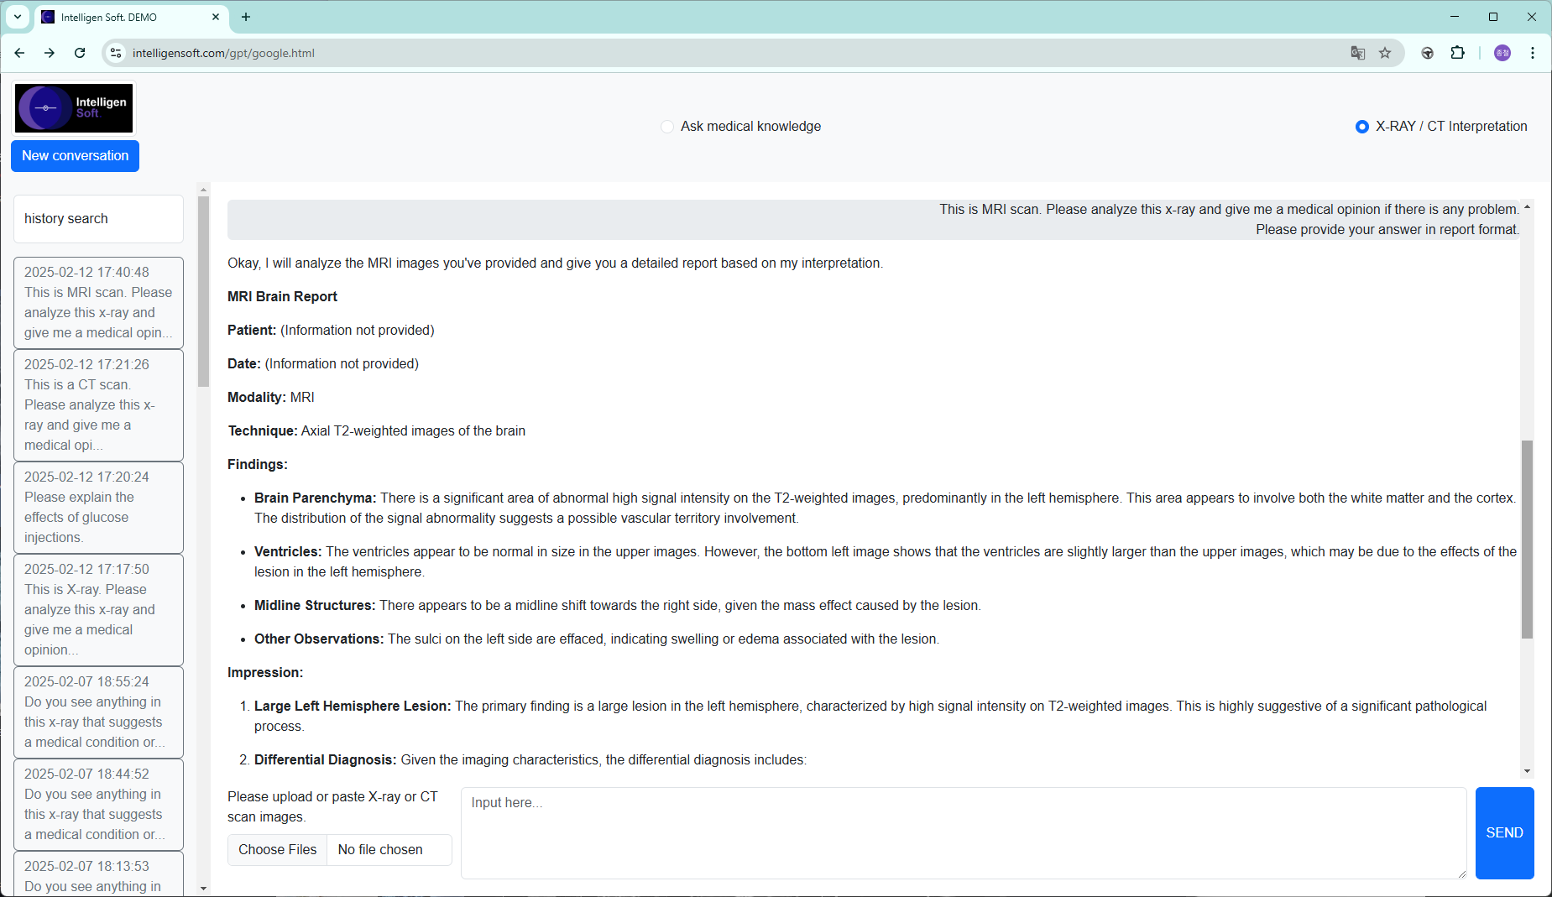Select X-RAY / CT Interpretation radio button
This screenshot has height=897, width=1552.
(x=1361, y=127)
